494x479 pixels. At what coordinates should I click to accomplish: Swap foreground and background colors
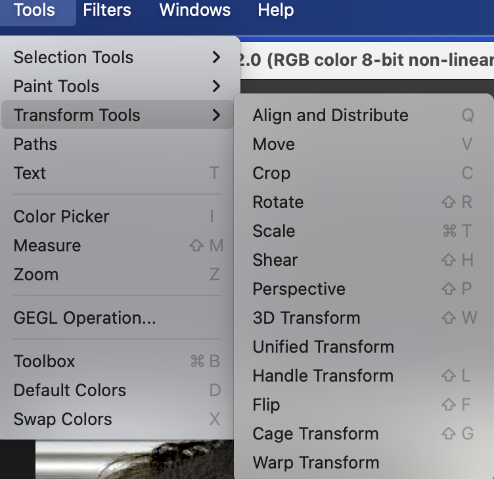click(x=63, y=419)
